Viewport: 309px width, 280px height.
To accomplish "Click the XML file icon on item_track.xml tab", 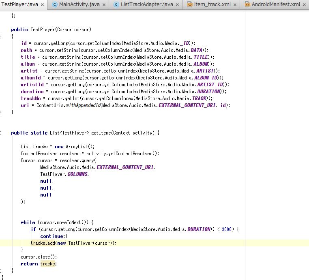I will point(190,4).
